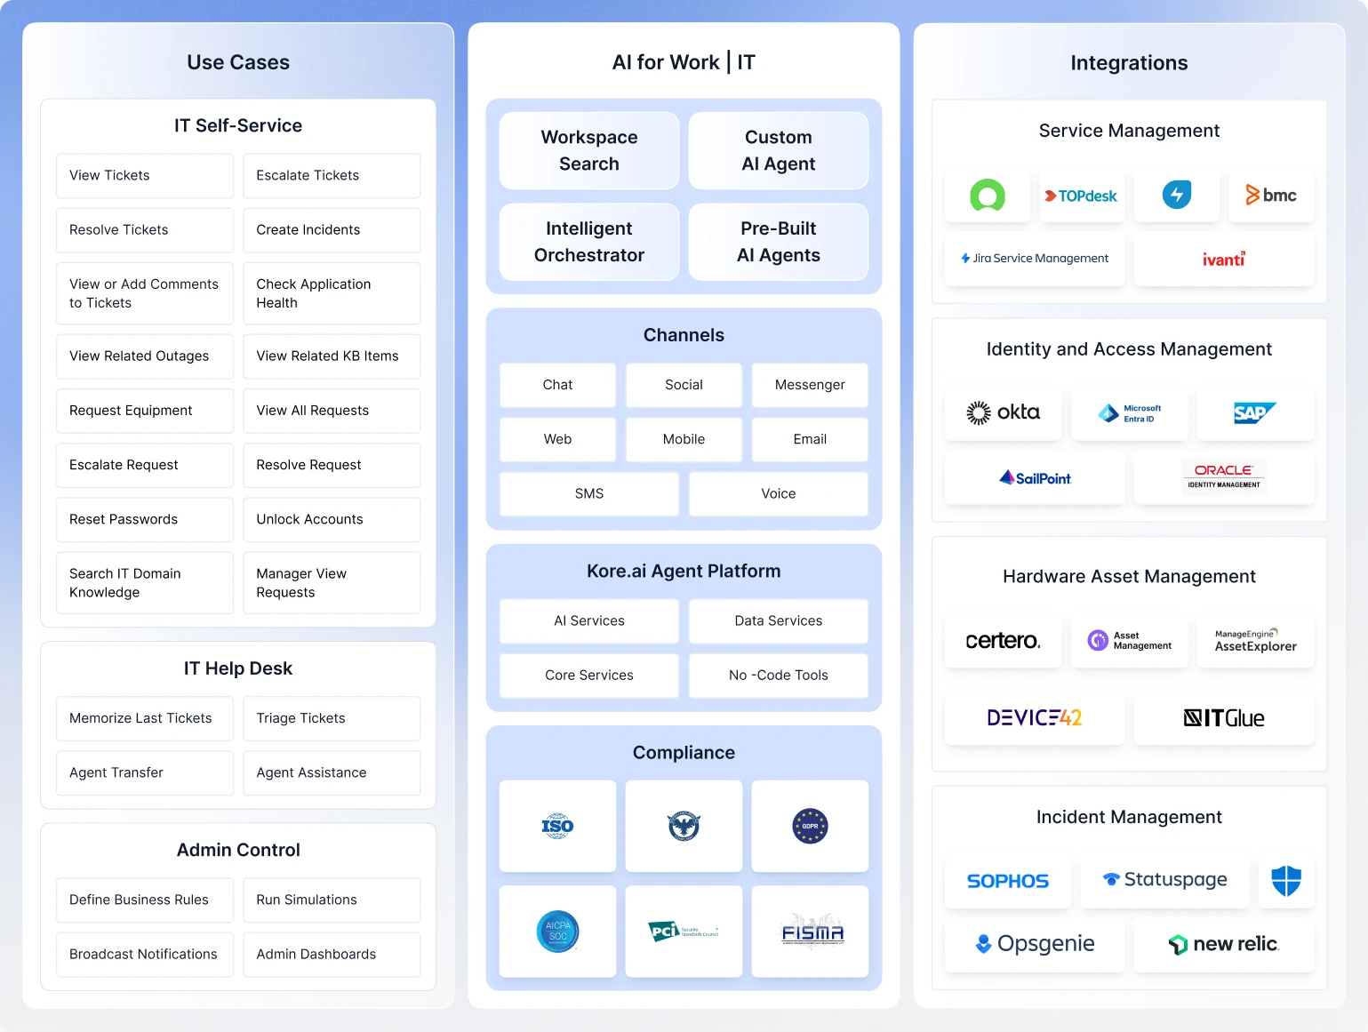Open the Create Incidents use case
Viewport: 1368px width, 1032px height.
point(332,230)
